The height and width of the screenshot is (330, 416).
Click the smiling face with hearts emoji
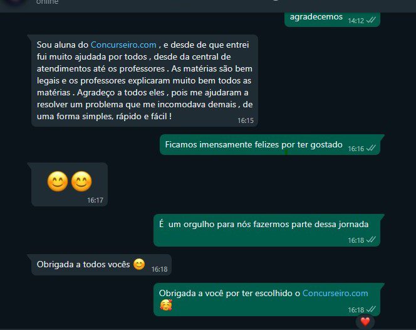point(166,305)
